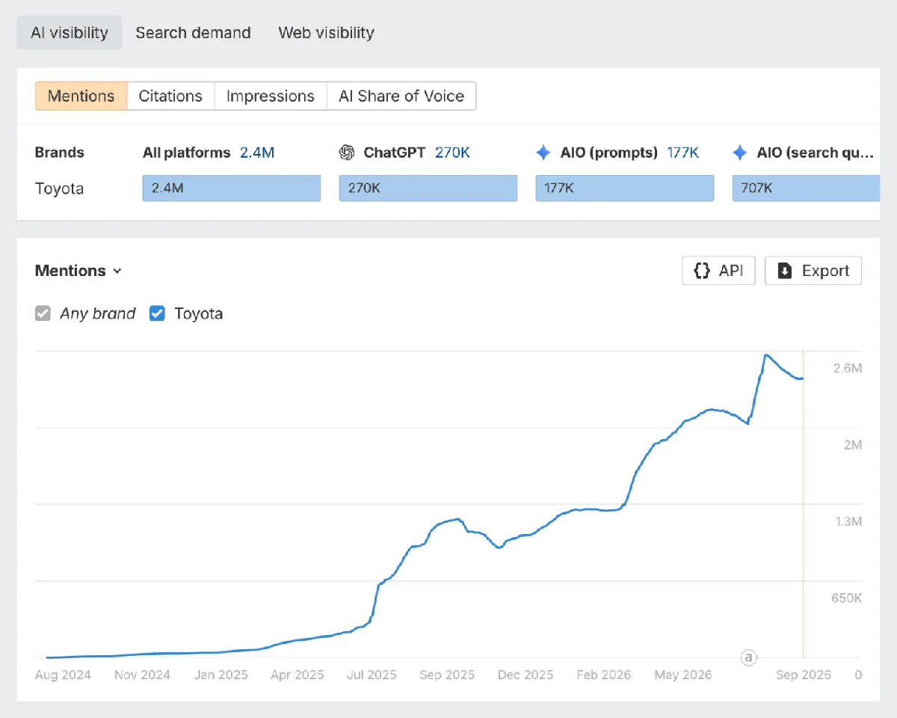Click the Jan 2025 axis label
This screenshot has width=897, height=718.
tap(221, 675)
